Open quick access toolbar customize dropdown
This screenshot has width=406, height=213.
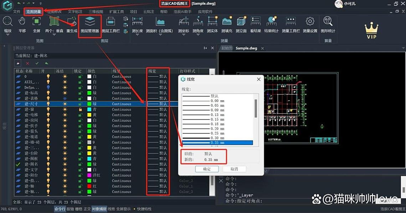(41, 3)
